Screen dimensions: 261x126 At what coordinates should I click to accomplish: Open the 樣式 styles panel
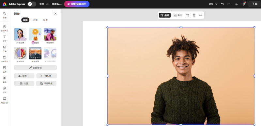click(x=5, y=90)
